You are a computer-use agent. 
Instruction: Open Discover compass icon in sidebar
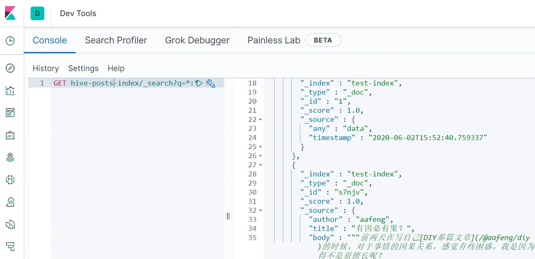click(10, 68)
